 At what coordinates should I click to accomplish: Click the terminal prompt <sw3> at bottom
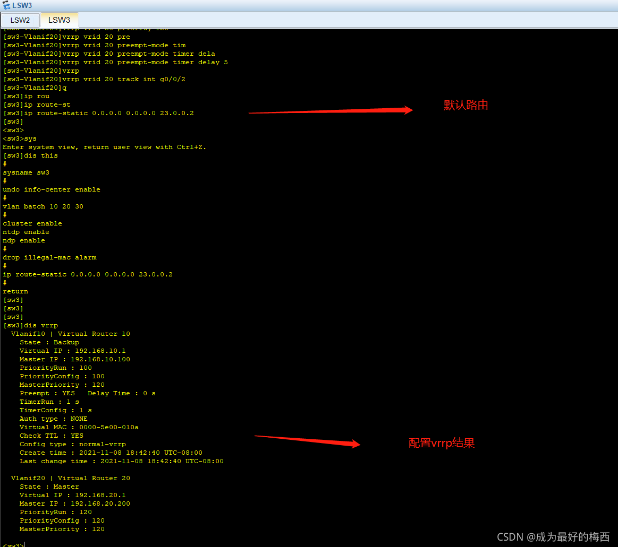(13, 545)
